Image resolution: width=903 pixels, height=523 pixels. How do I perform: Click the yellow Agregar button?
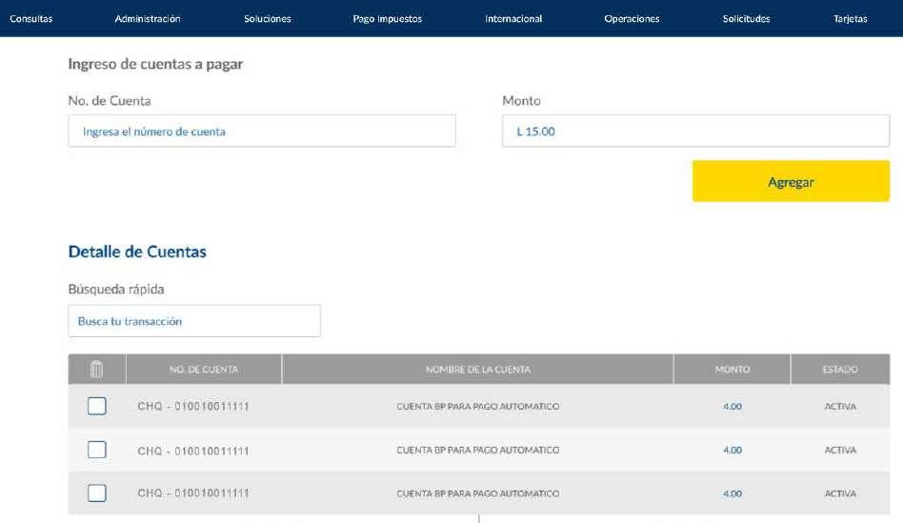point(791,181)
